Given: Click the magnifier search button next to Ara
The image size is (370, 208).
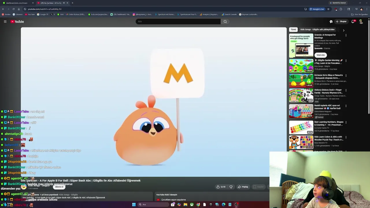Looking at the screenshot, I should tap(225, 21).
